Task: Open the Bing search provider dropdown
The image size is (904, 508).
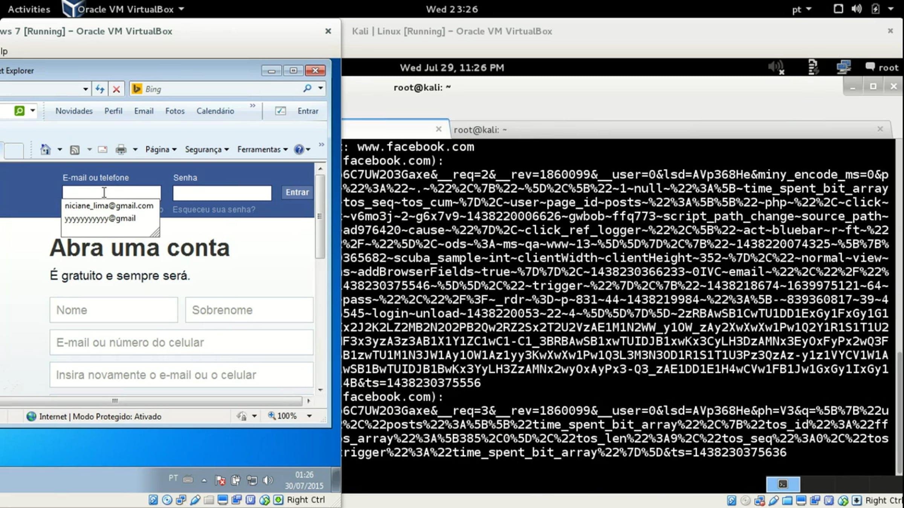Action: pyautogui.click(x=321, y=88)
